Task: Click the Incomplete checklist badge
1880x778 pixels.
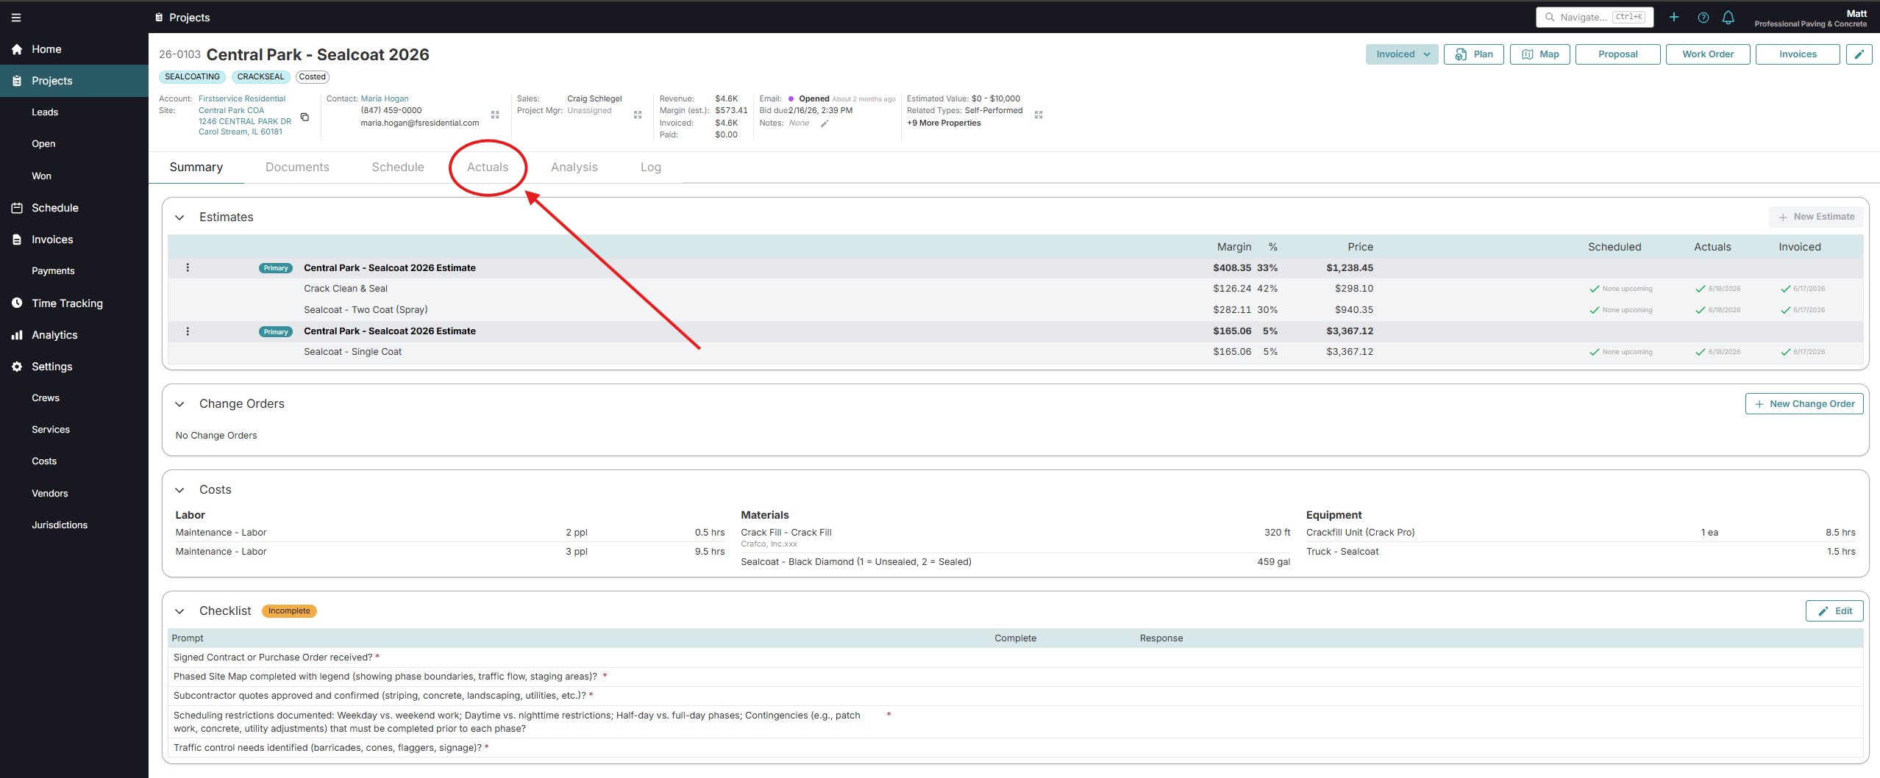Action: point(289,611)
